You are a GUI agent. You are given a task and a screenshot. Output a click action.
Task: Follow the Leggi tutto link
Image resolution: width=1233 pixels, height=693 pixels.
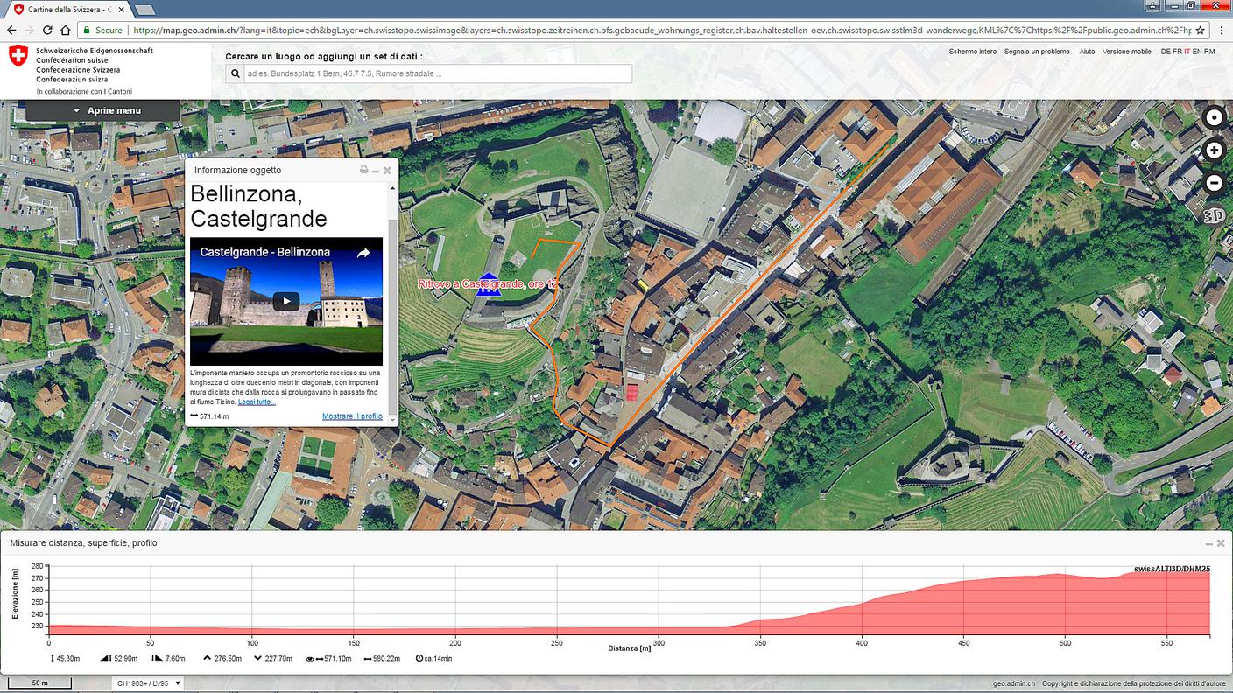257,402
